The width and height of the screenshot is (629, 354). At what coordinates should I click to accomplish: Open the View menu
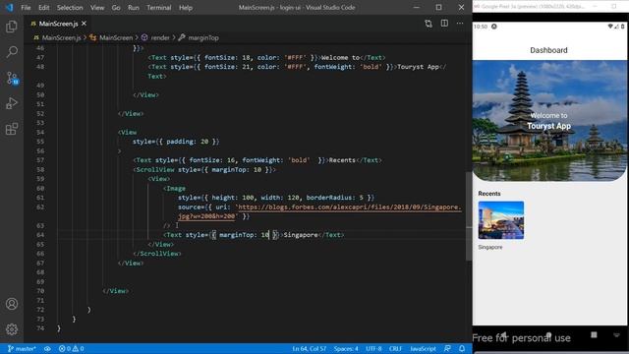click(97, 8)
